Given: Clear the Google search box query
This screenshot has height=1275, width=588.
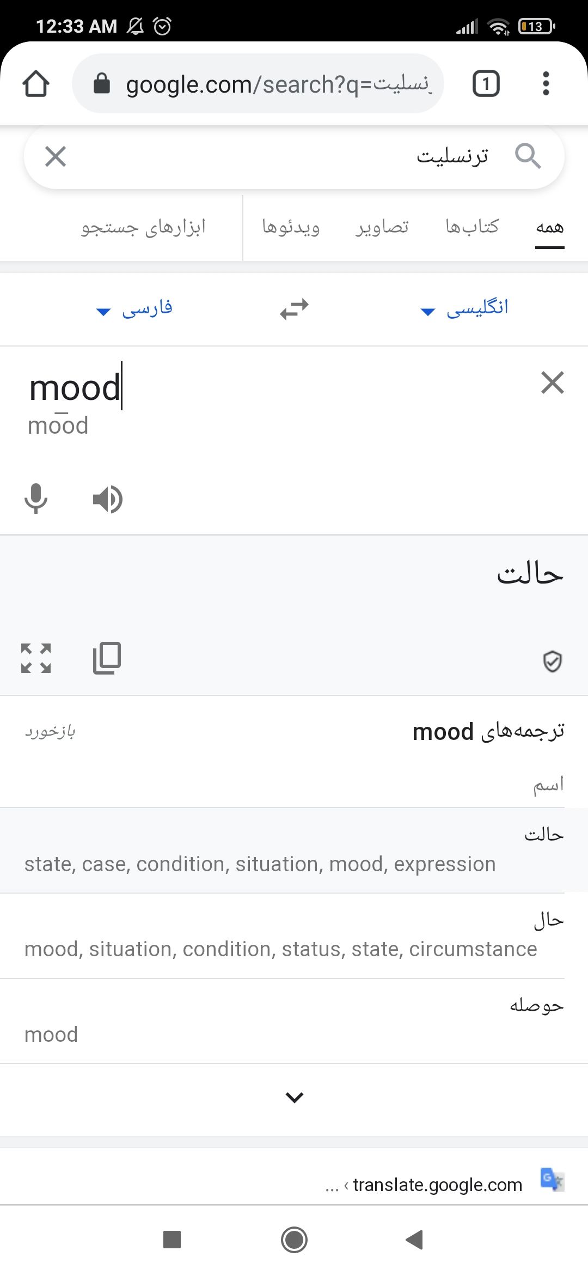Looking at the screenshot, I should tap(56, 157).
